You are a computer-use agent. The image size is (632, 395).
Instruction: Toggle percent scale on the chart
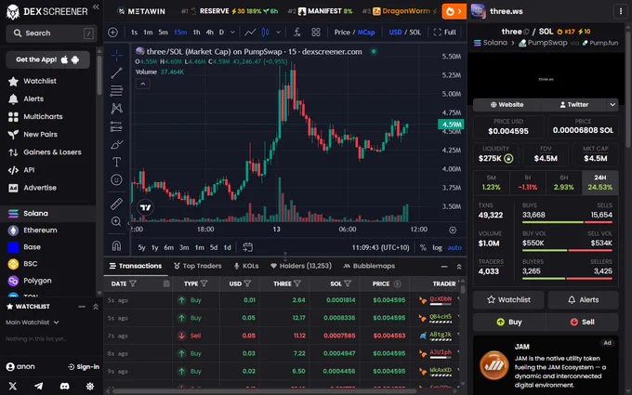(x=423, y=247)
